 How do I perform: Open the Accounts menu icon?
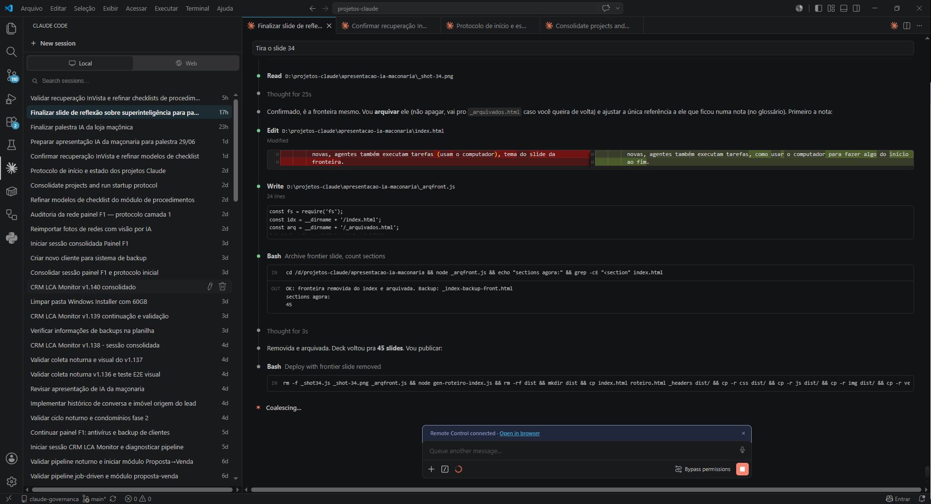pos(11,458)
